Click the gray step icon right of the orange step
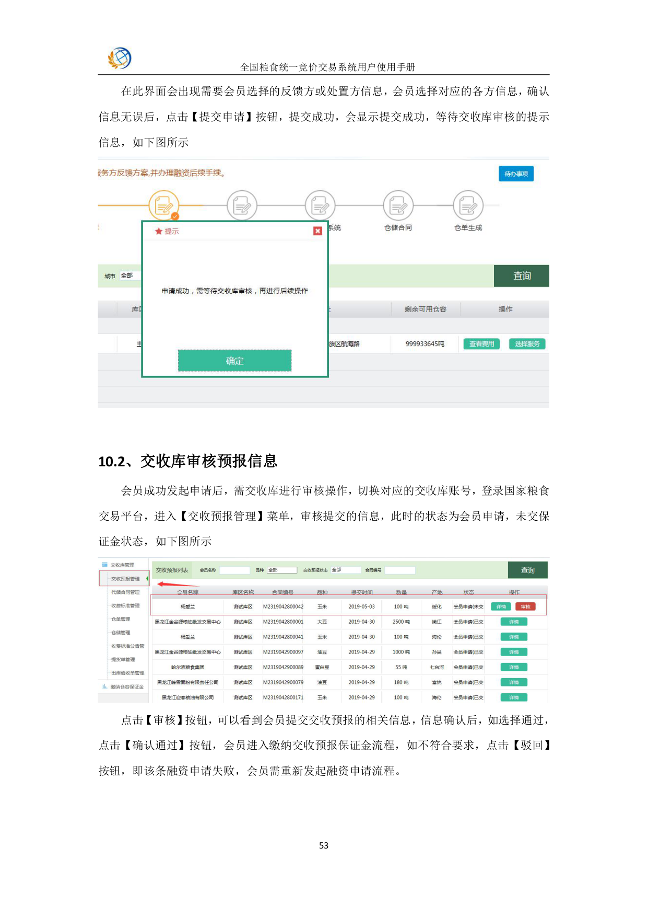Image resolution: width=648 pixels, height=917 pixels. point(242,205)
